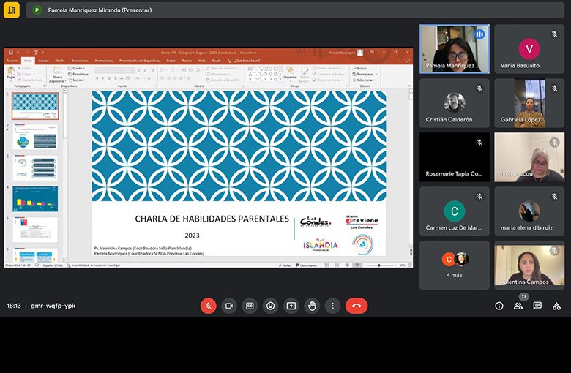Open the chat panel
This screenshot has width=571, height=373.
tap(537, 306)
